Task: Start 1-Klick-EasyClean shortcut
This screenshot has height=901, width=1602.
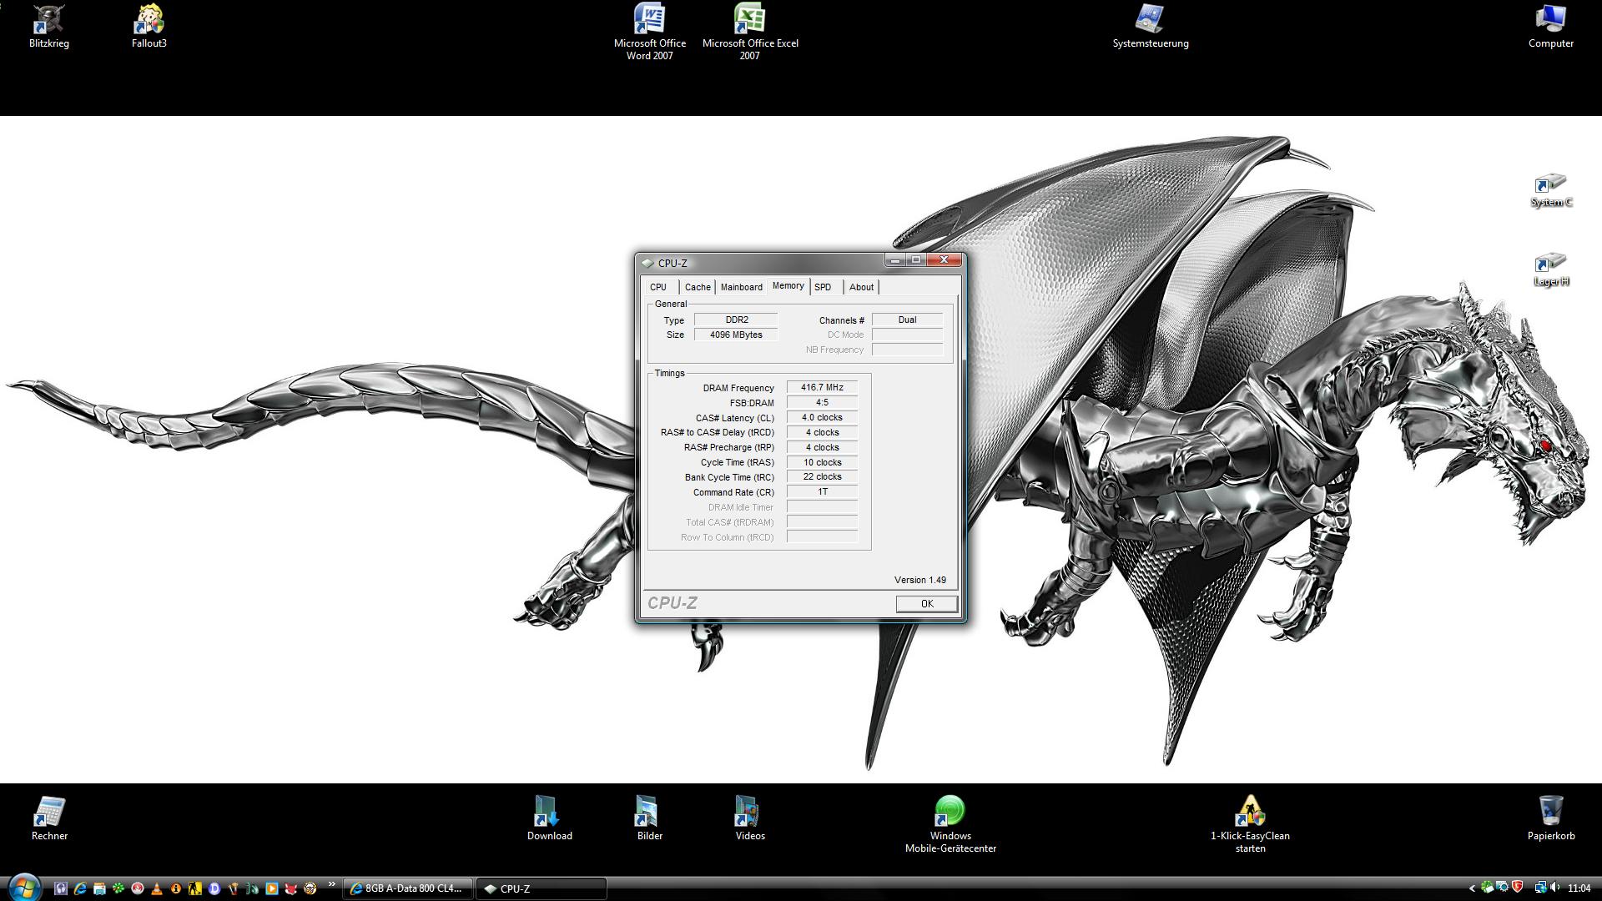Action: (x=1249, y=812)
